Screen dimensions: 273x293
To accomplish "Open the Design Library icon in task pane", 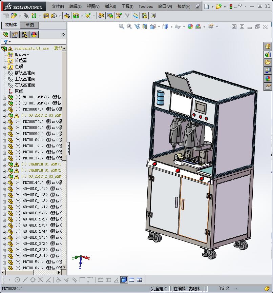I will (x=268, y=54).
